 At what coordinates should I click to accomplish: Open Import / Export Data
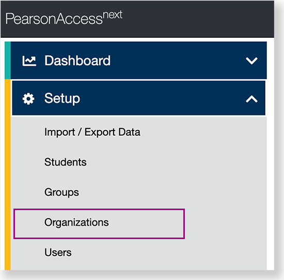point(92,132)
